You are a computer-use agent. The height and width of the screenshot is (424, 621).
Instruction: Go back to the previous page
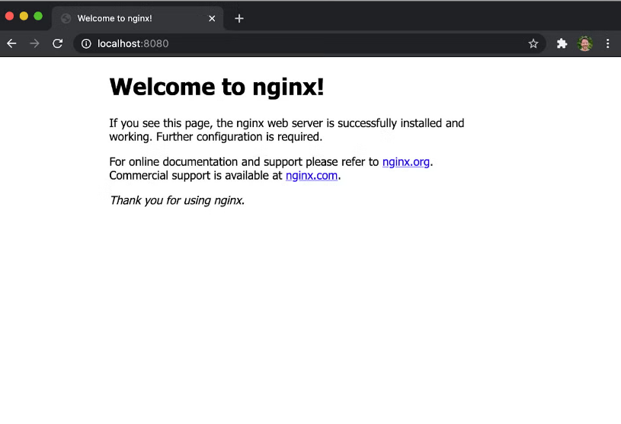pyautogui.click(x=12, y=43)
